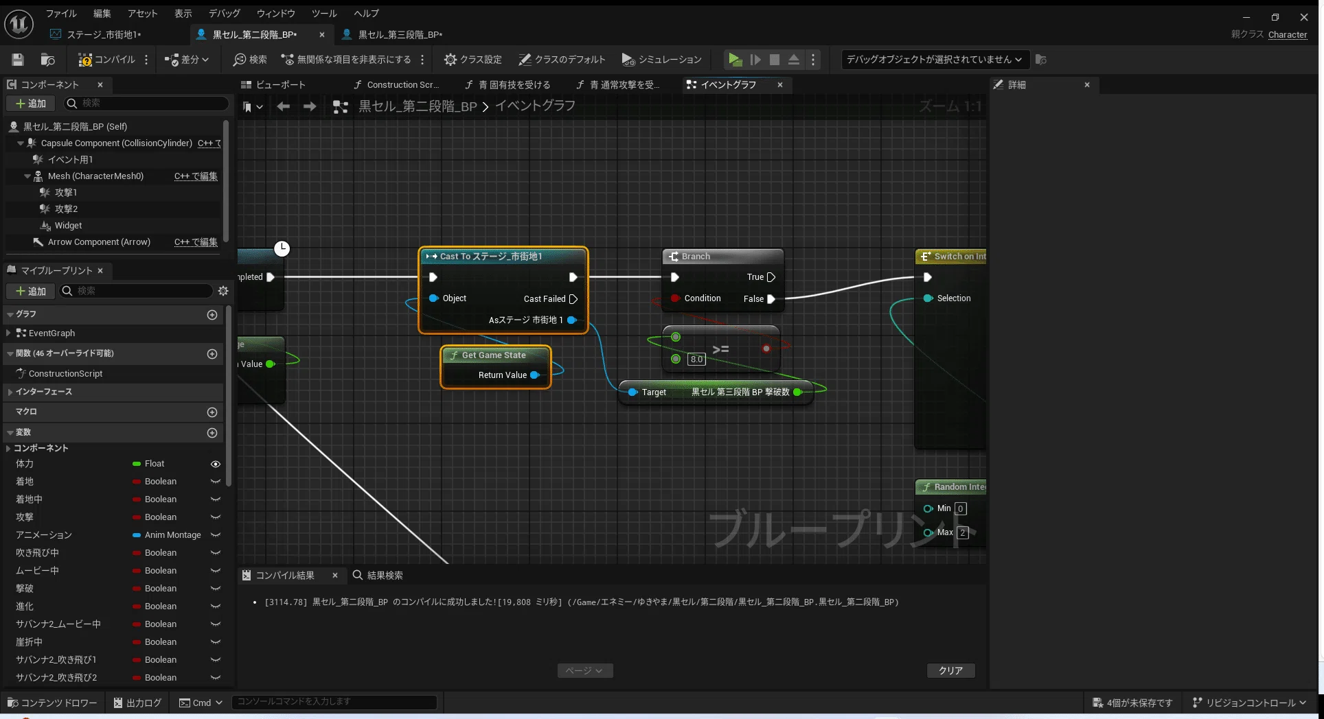
Task: Start シミュレーション simulation mode
Action: tap(661, 60)
